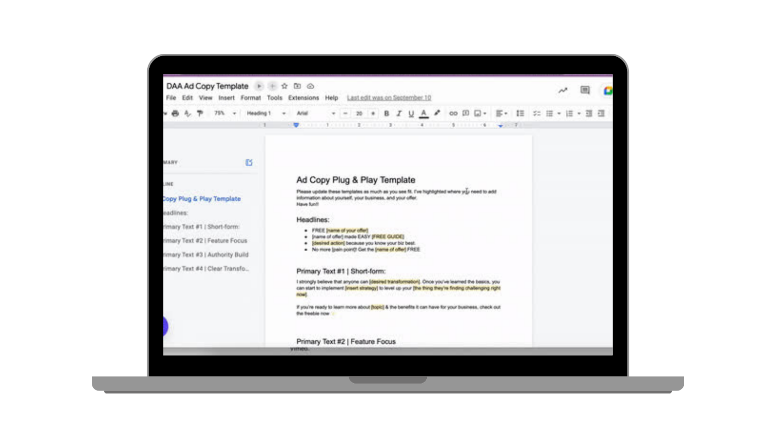Expand bulleted list options arrow
776x437 pixels.
559,114
